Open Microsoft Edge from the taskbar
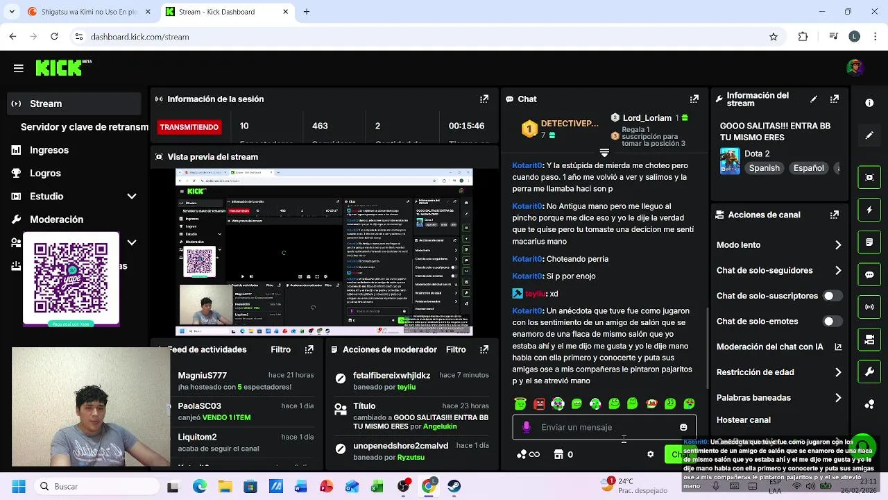 [200, 487]
